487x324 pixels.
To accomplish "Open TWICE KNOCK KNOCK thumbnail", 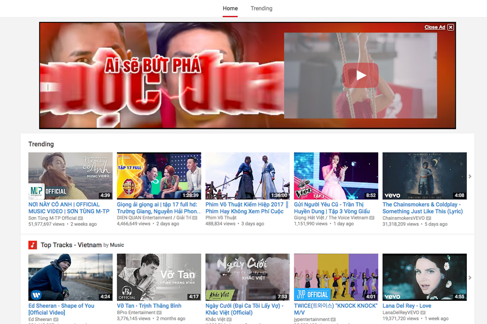I will (336, 277).
